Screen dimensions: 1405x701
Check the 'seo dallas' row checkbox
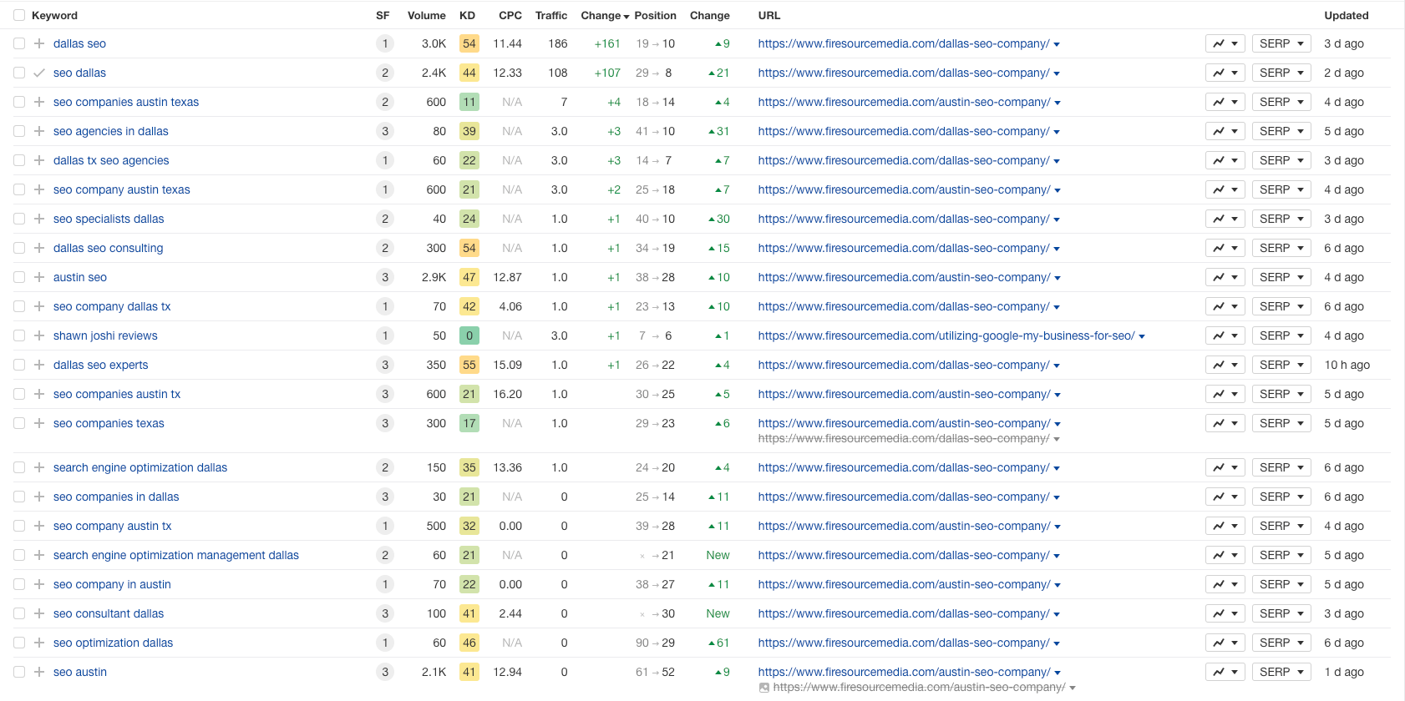click(19, 73)
